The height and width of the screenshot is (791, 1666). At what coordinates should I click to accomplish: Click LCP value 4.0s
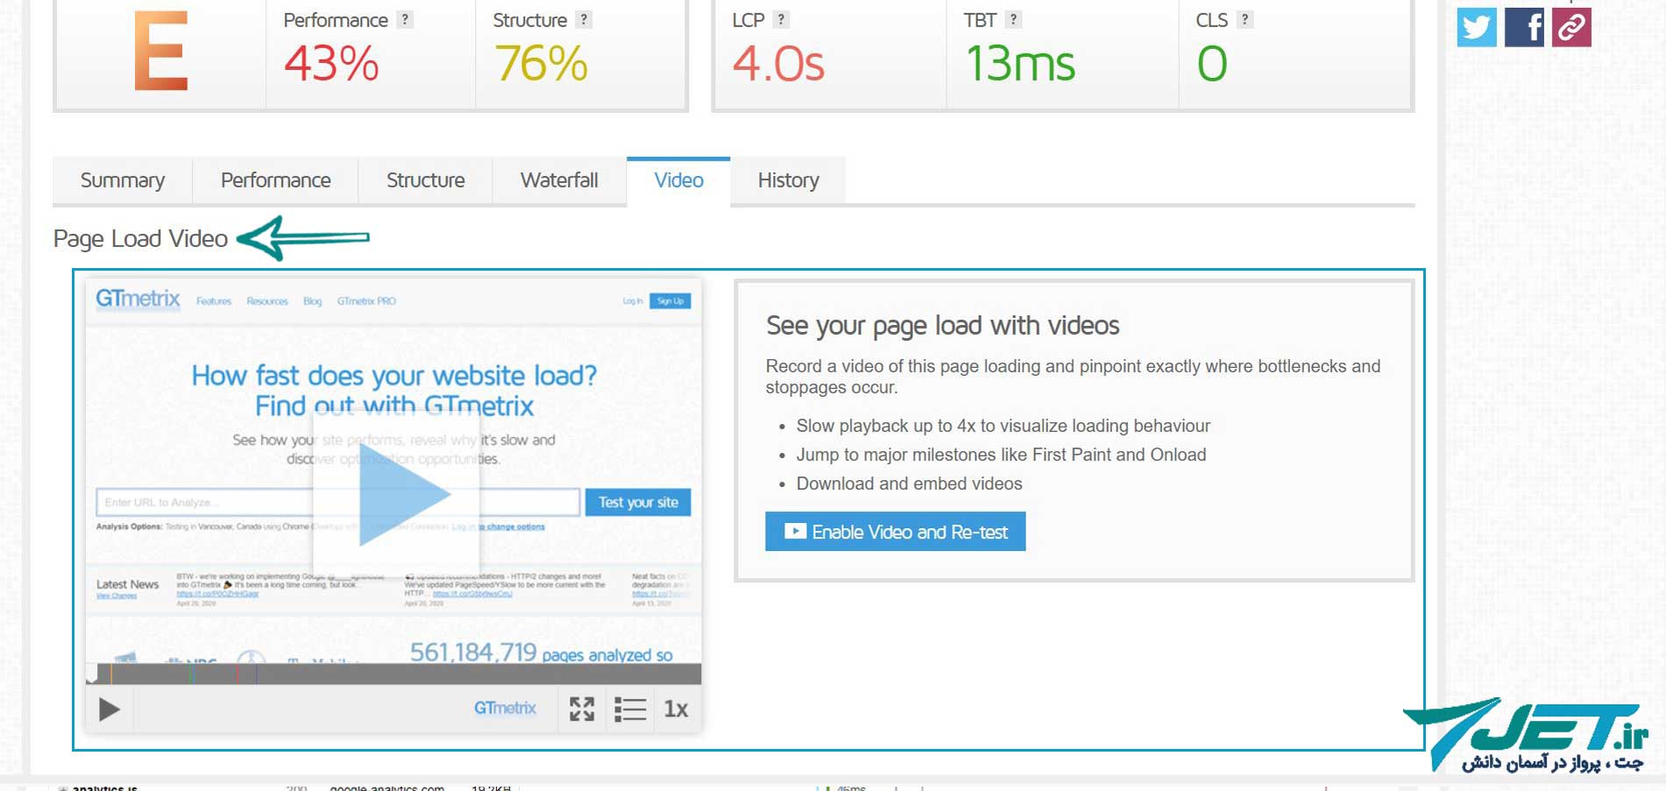pyautogui.click(x=778, y=64)
